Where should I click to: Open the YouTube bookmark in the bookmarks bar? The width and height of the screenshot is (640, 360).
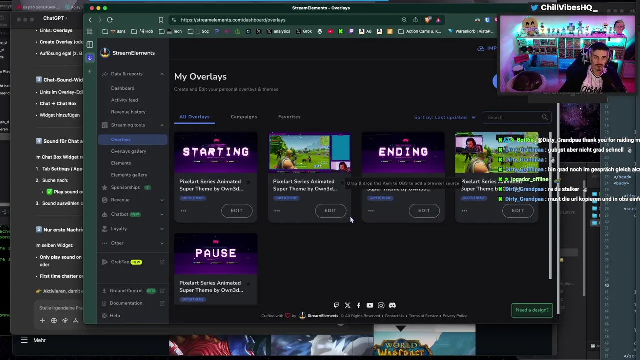[330, 31]
